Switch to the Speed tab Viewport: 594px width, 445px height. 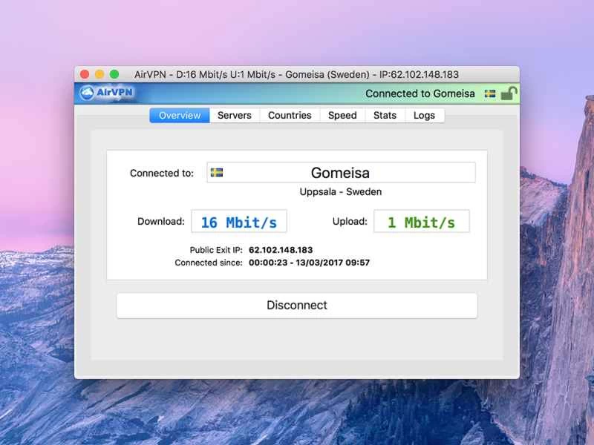(x=342, y=115)
